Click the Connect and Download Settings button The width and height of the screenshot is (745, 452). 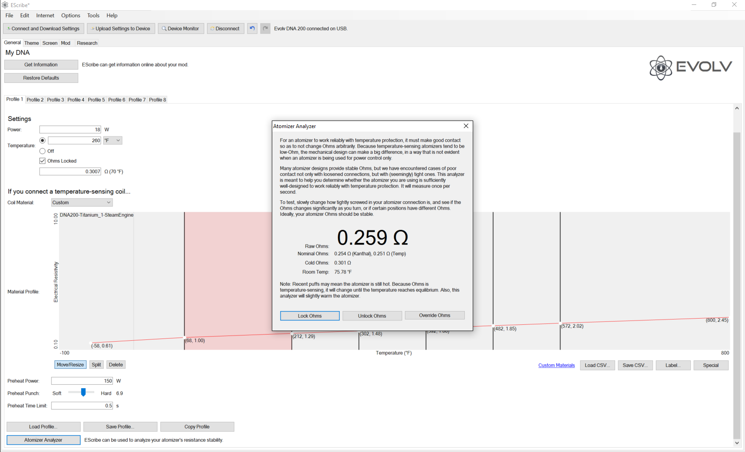point(43,28)
